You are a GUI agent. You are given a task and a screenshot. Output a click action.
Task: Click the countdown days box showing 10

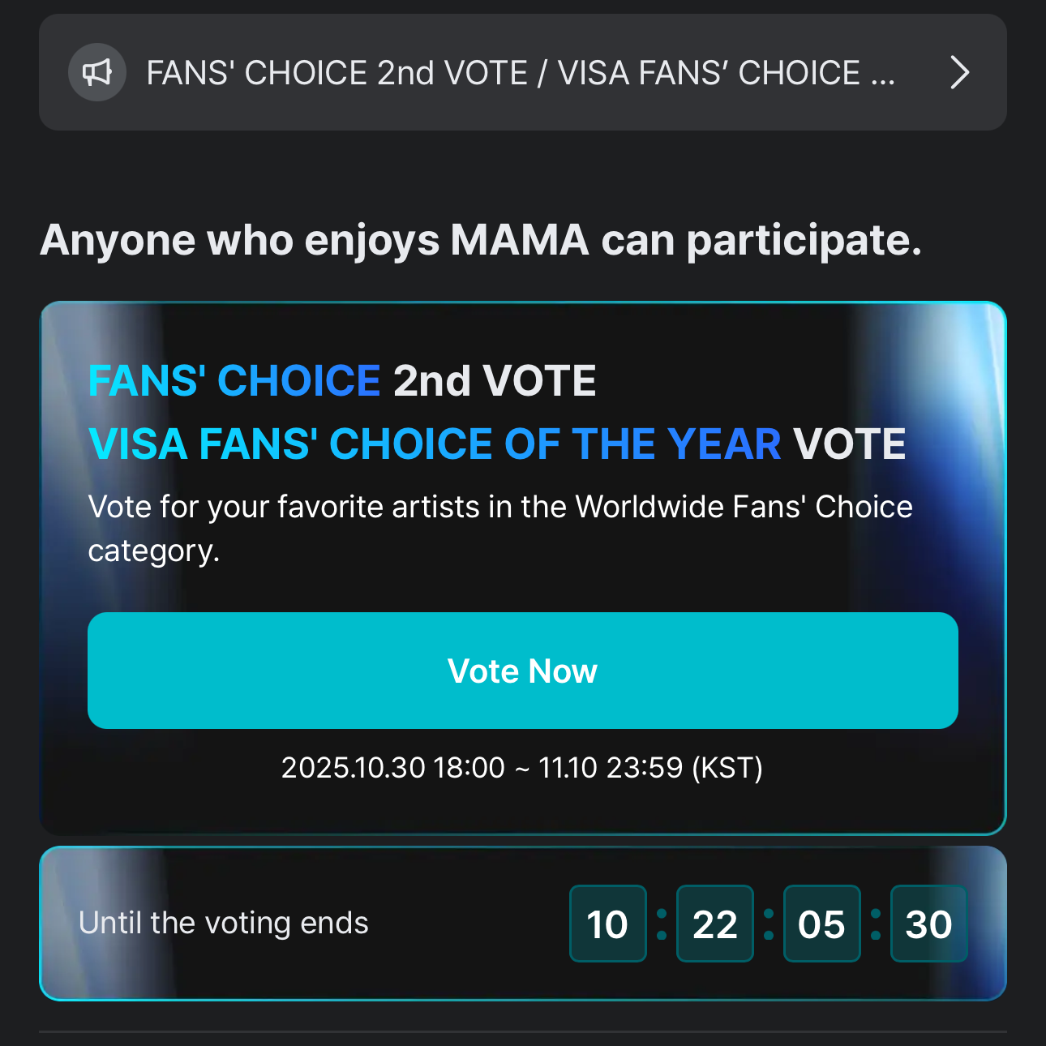pyautogui.click(x=607, y=924)
